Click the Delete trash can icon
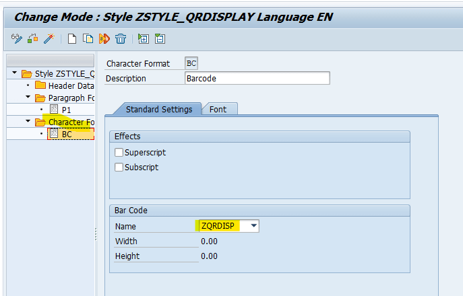Image resolution: width=463 pixels, height=296 pixels. tap(121, 38)
